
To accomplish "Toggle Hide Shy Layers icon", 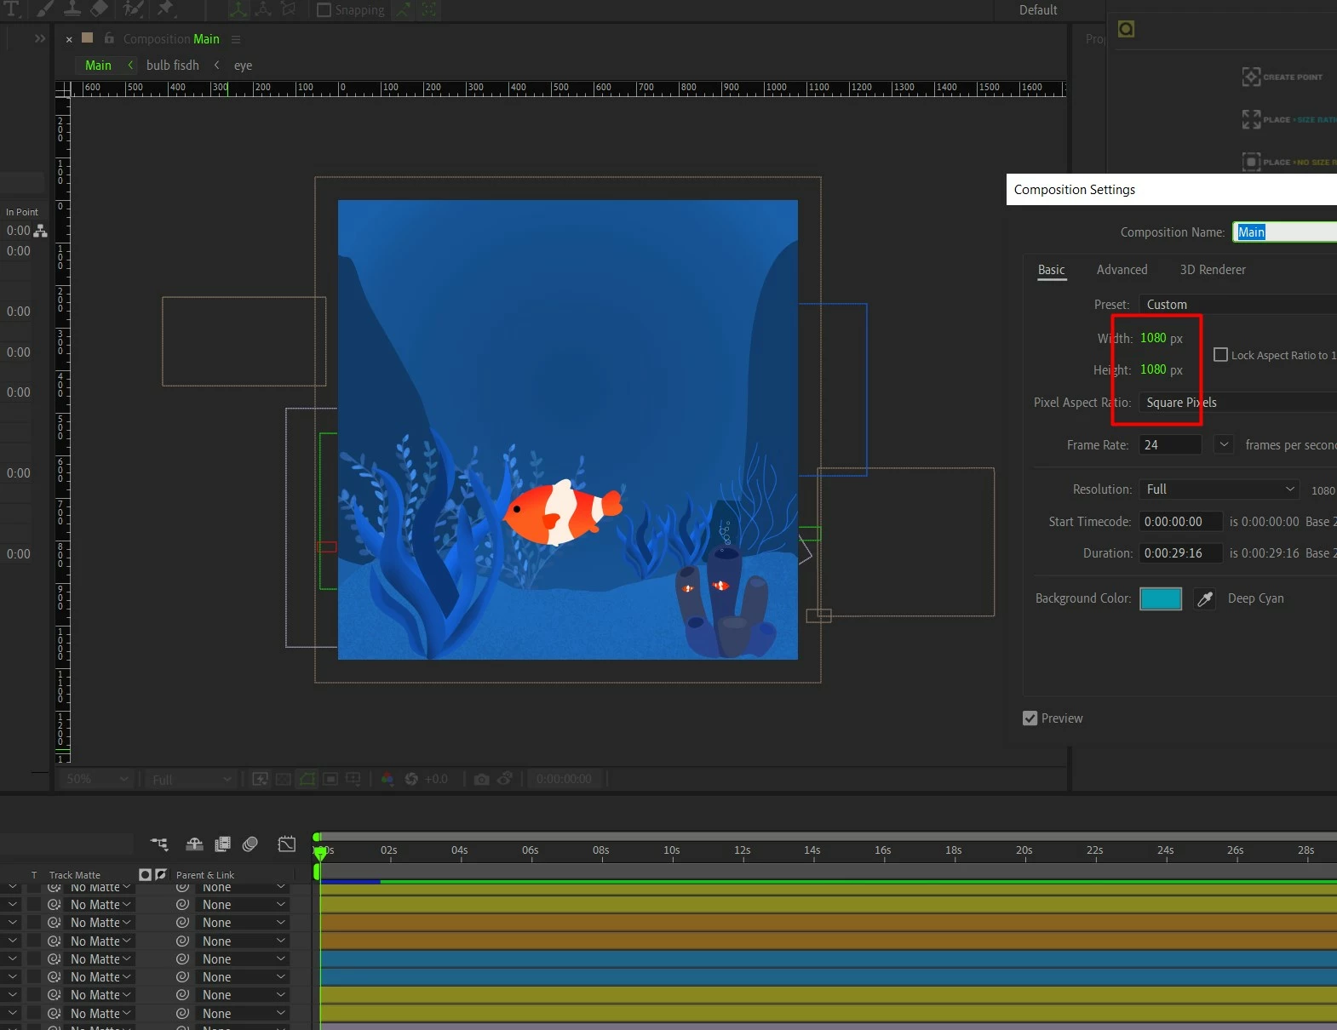I will (195, 844).
